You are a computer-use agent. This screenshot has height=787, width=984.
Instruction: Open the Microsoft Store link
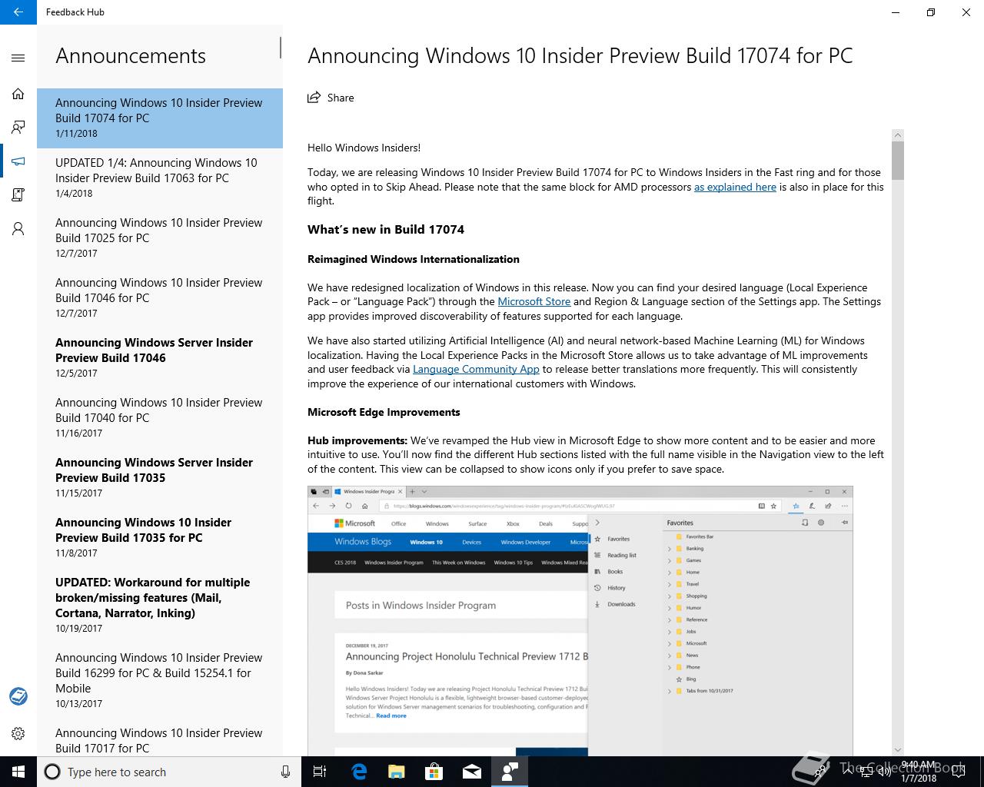click(534, 301)
